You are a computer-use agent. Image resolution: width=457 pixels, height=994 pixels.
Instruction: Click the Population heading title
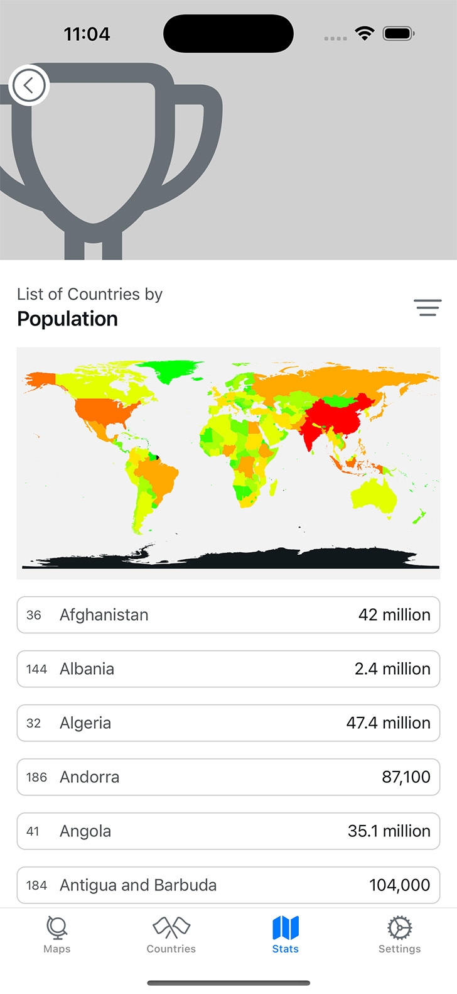[x=68, y=319]
